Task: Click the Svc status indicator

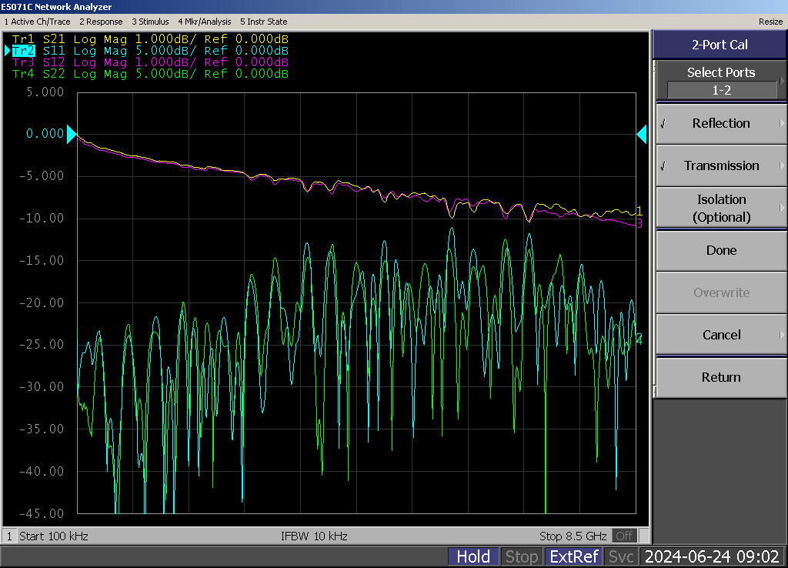Action: (621, 556)
